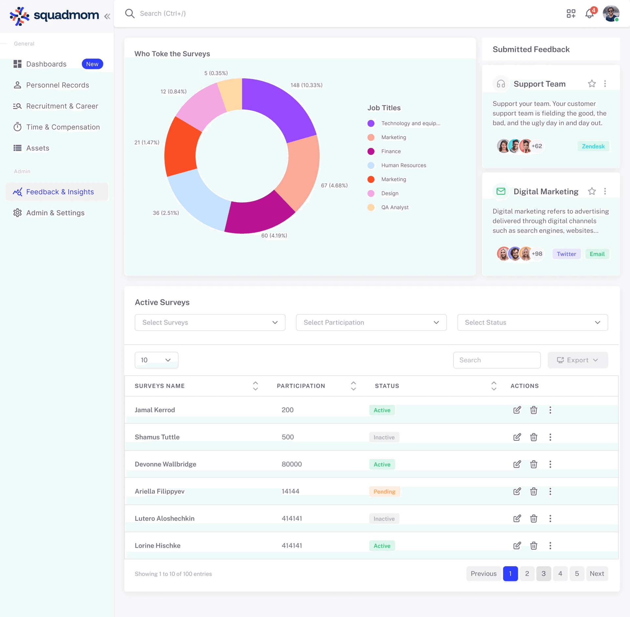
Task: Go to Time & Compensation menu
Action: 63,127
